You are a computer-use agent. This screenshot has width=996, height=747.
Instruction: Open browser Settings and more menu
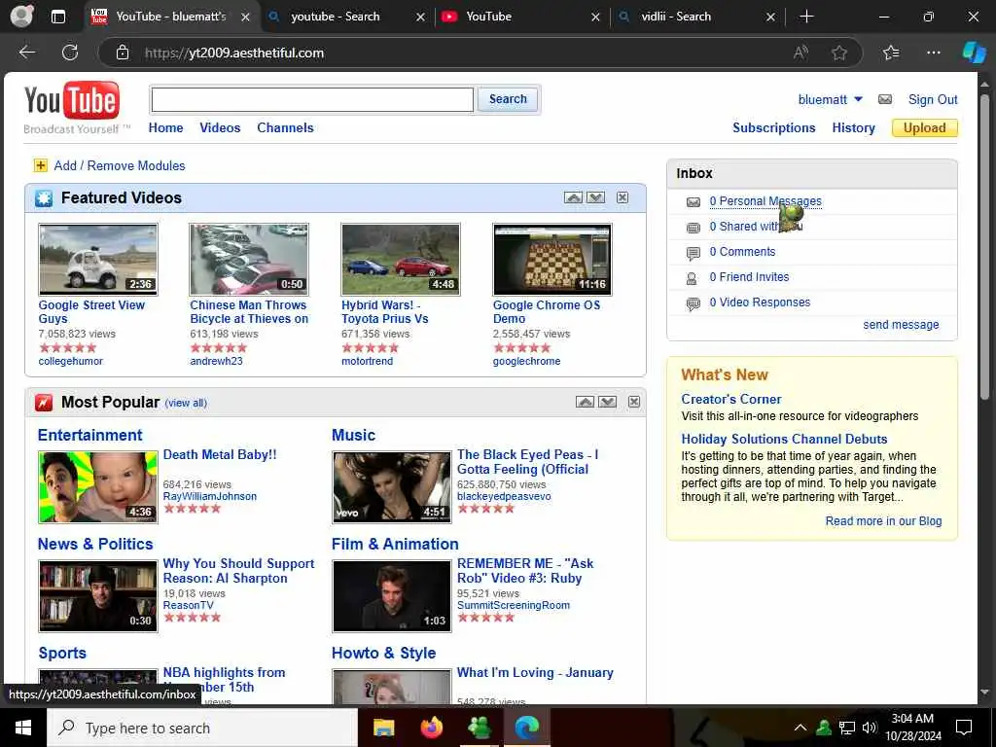click(x=933, y=53)
